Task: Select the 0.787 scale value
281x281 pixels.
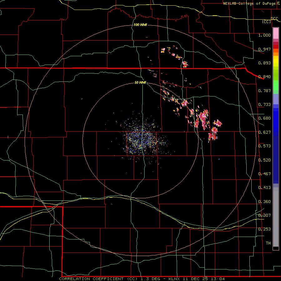Action: click(264, 91)
